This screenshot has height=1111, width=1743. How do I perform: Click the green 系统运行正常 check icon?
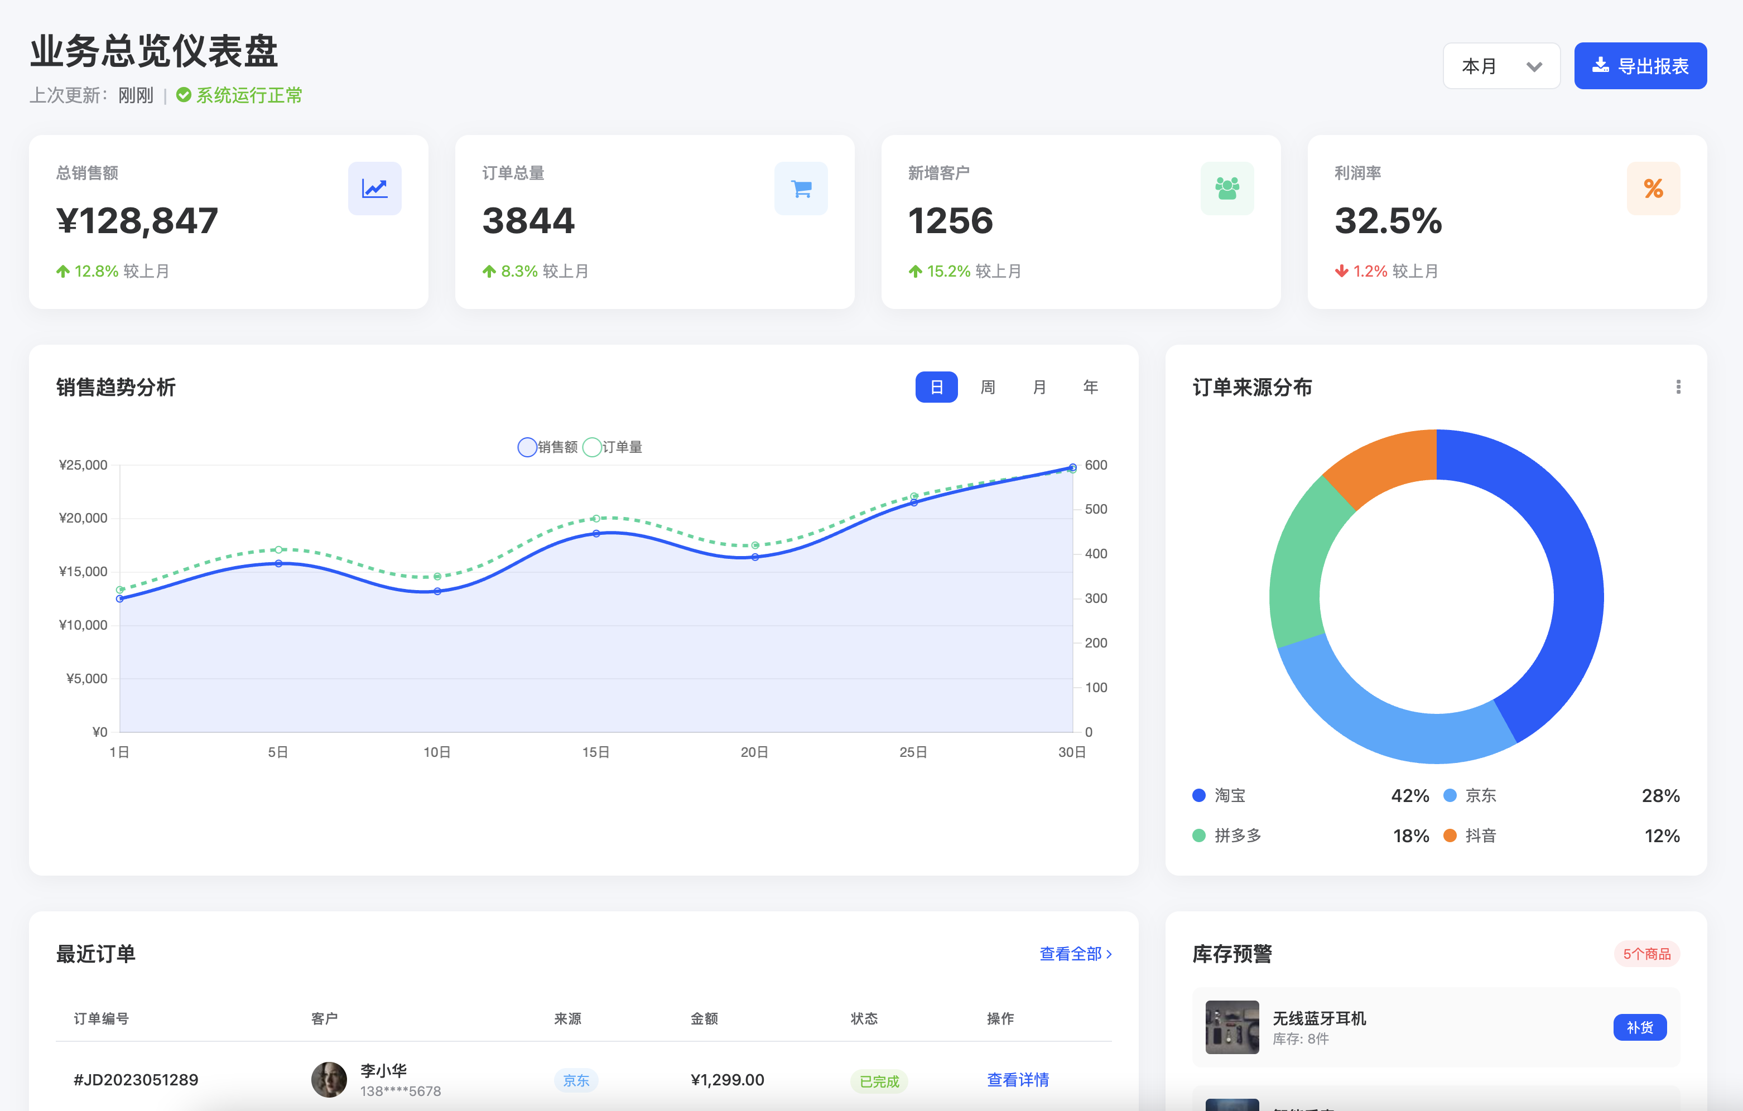(x=184, y=95)
